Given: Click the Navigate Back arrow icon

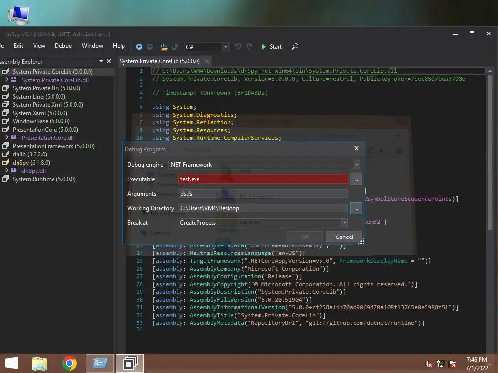Looking at the screenshot, I should 139,47.
